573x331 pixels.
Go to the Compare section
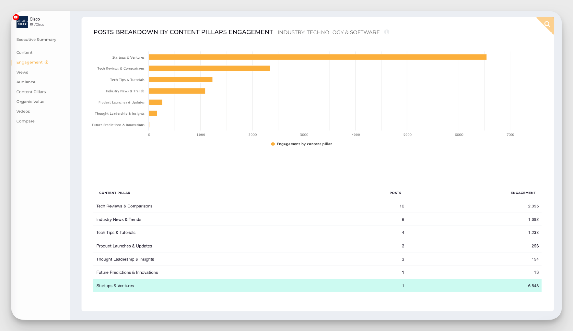pyautogui.click(x=25, y=121)
